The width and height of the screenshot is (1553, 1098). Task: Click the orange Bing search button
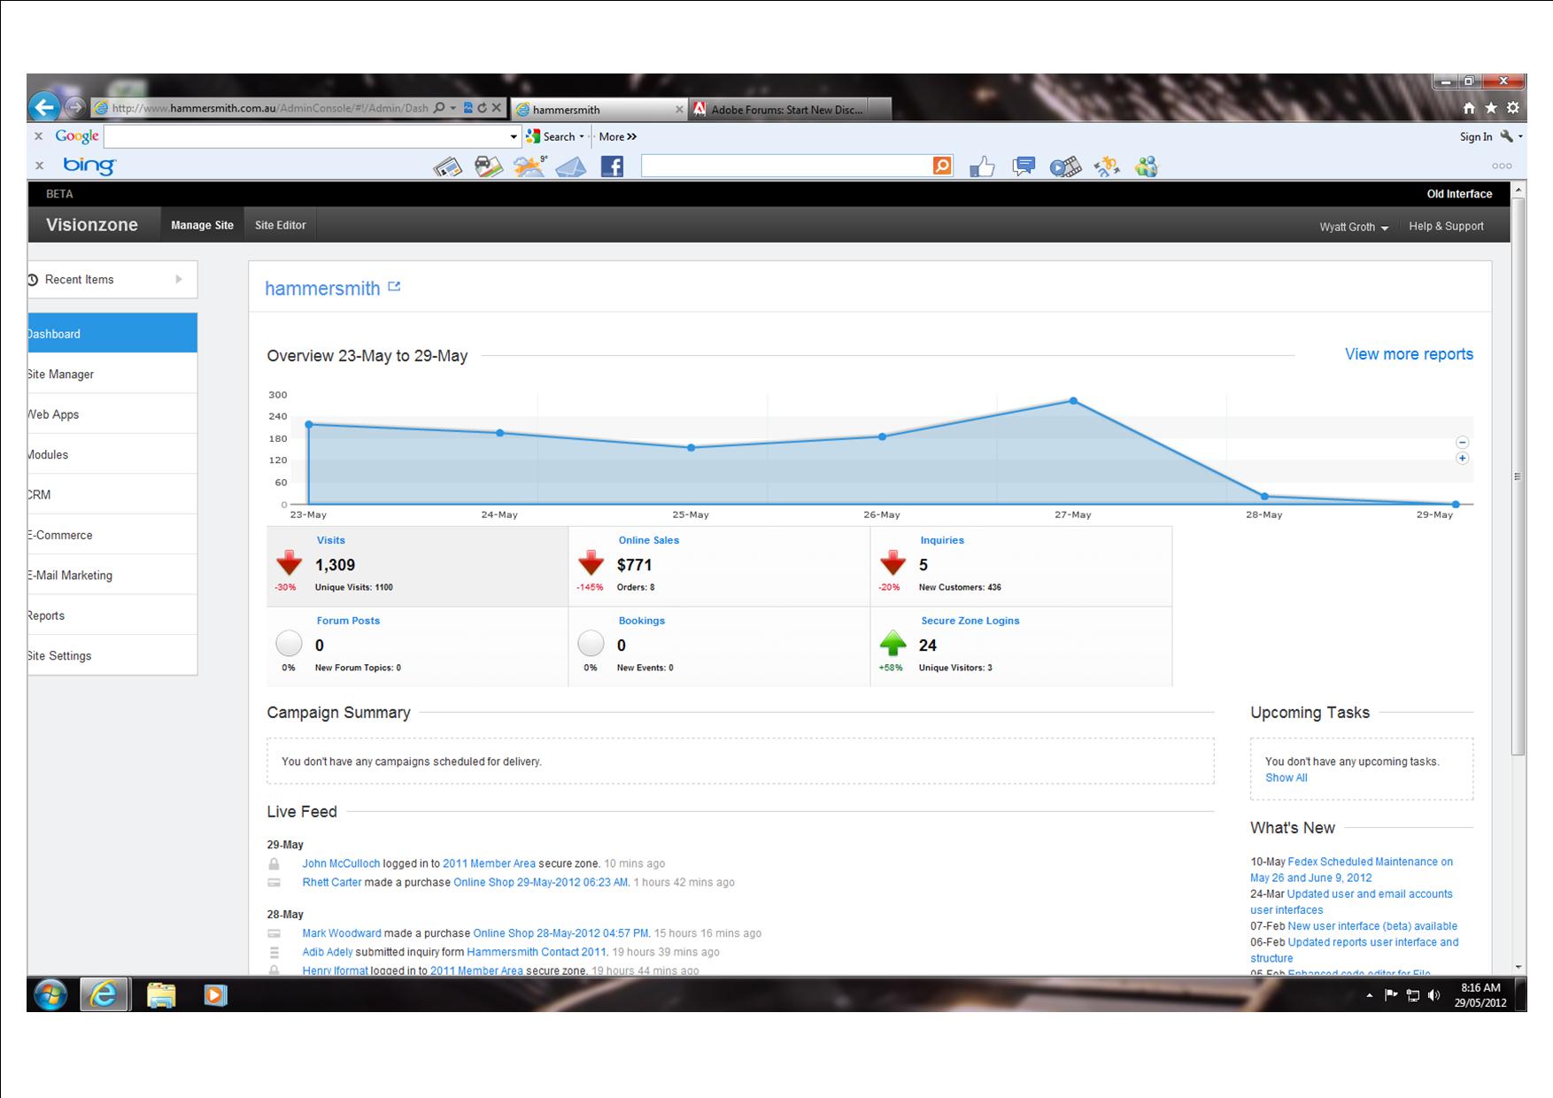click(942, 166)
